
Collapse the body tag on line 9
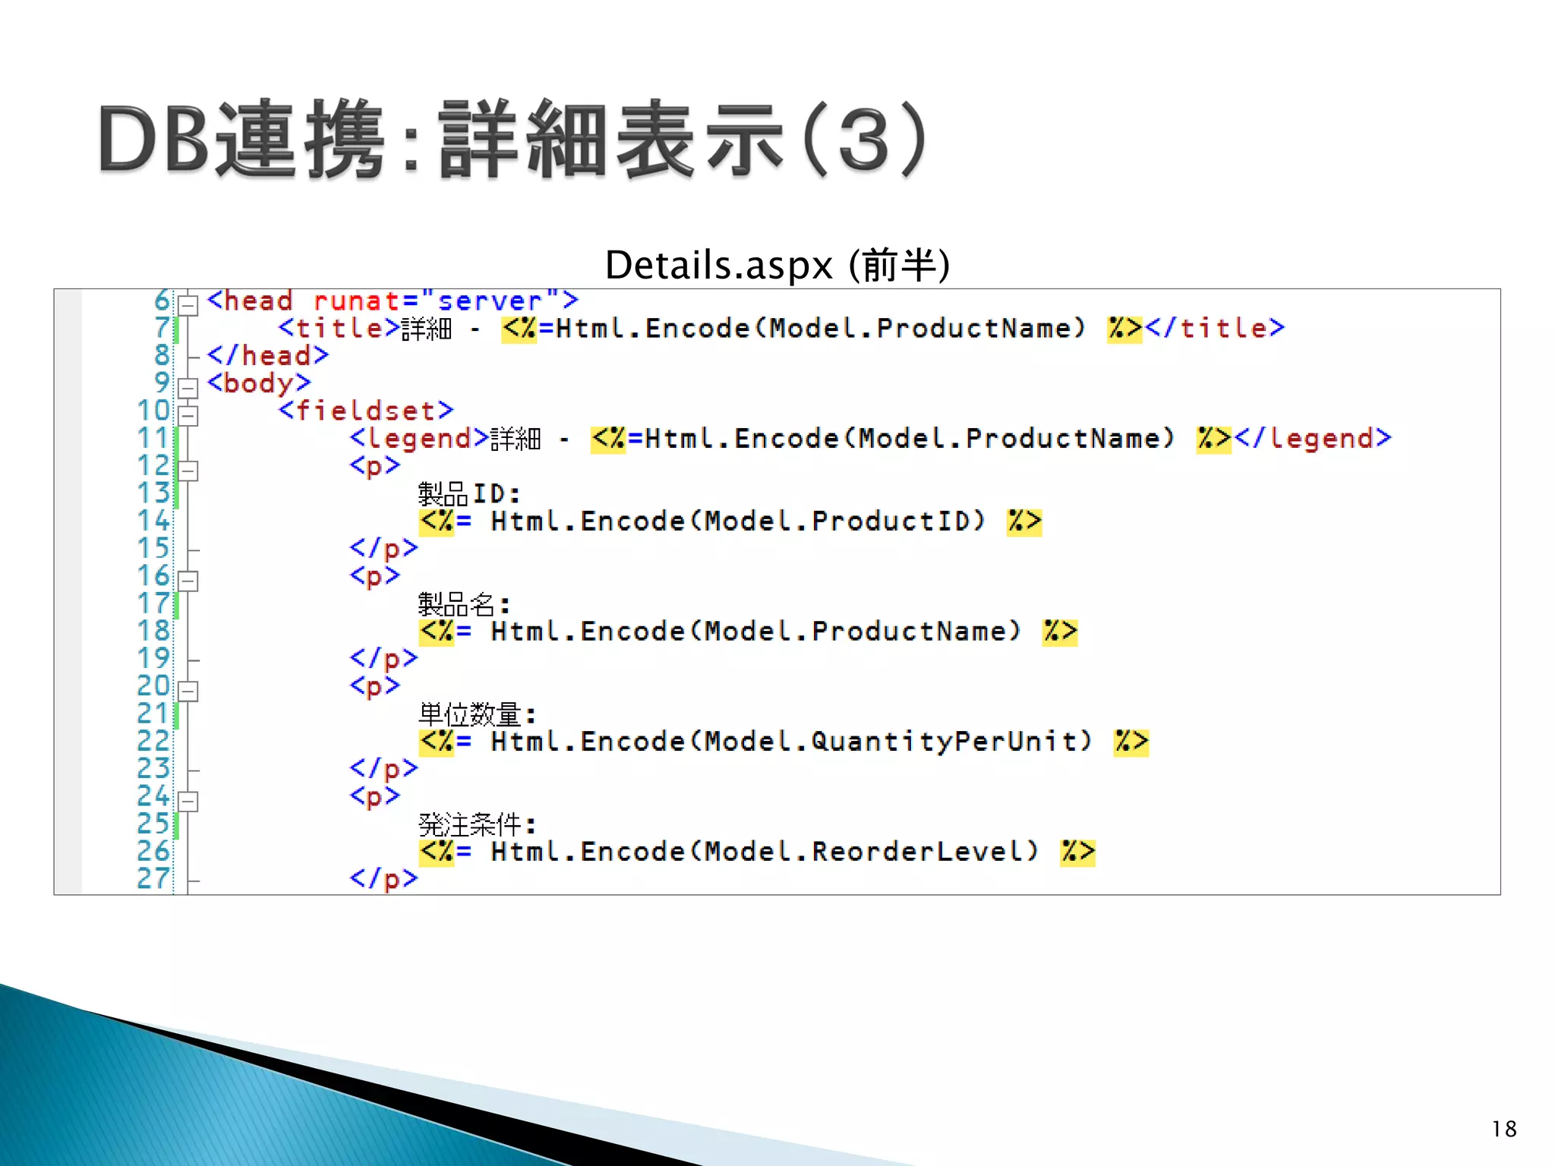(188, 388)
